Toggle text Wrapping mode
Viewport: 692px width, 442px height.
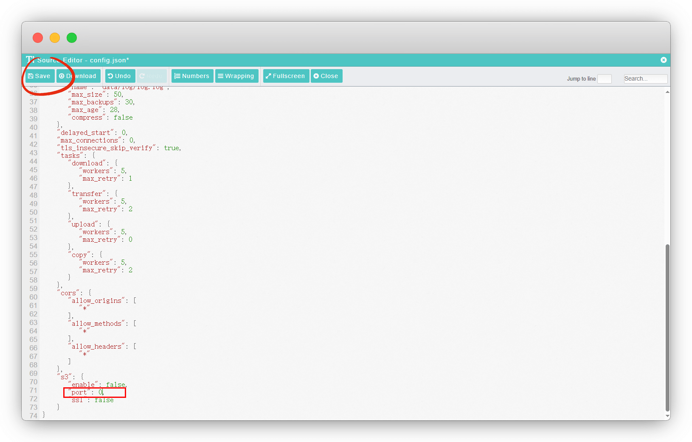(x=236, y=76)
